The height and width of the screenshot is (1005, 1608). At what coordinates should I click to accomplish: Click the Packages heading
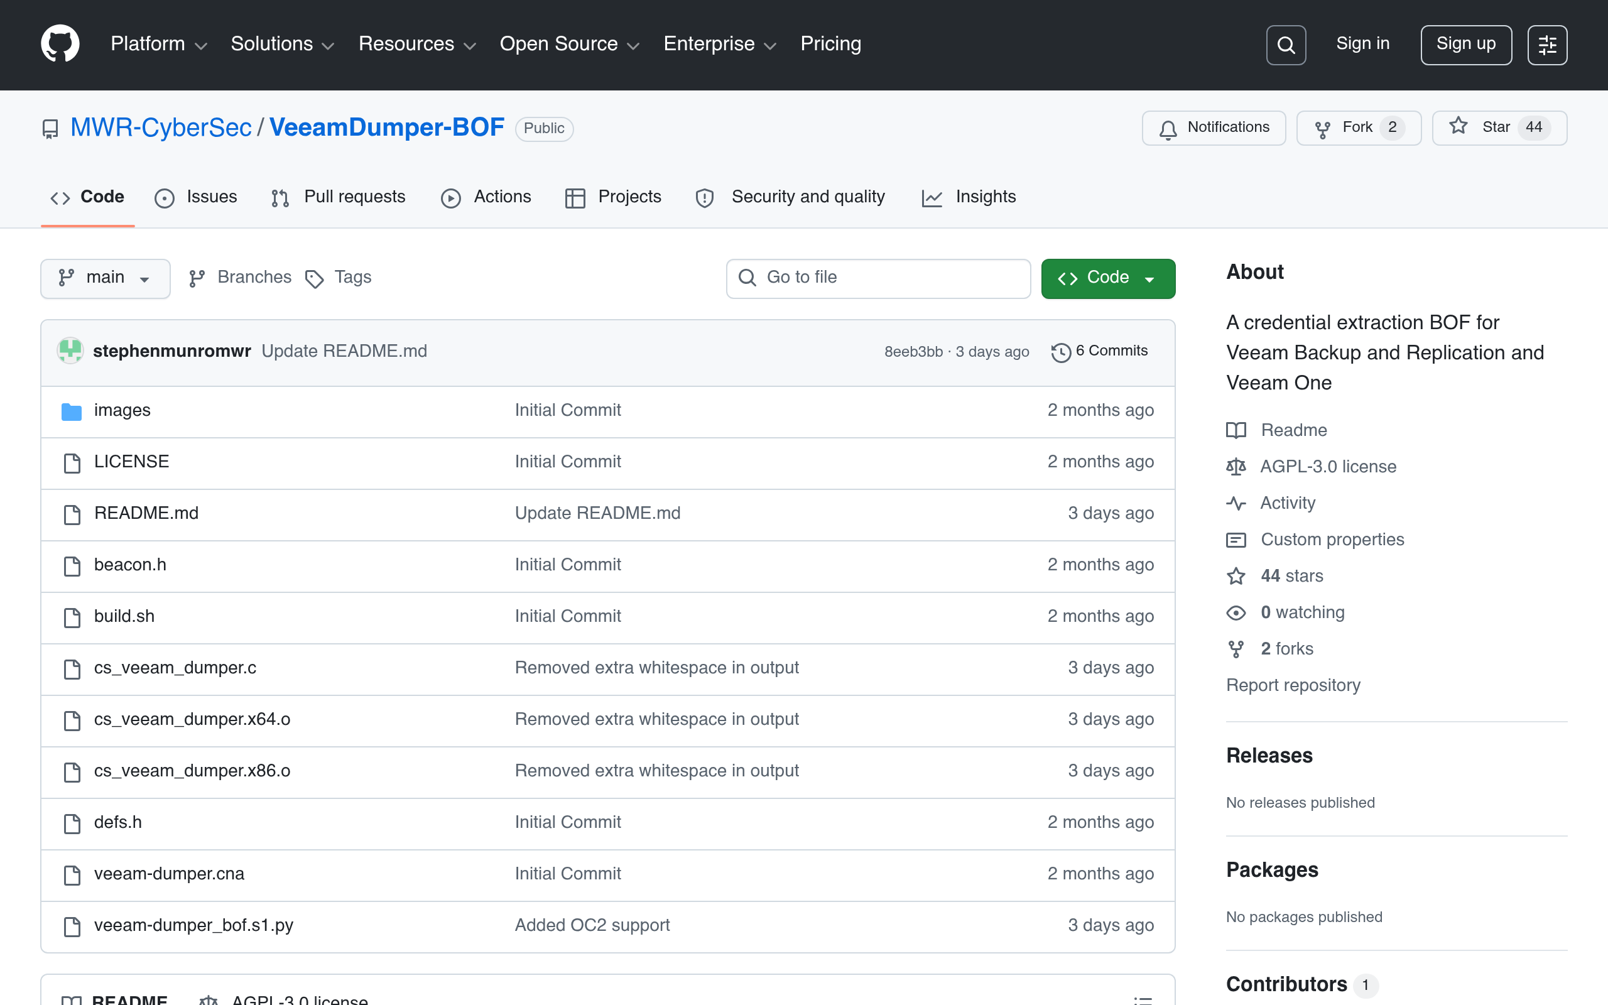pyautogui.click(x=1272, y=870)
